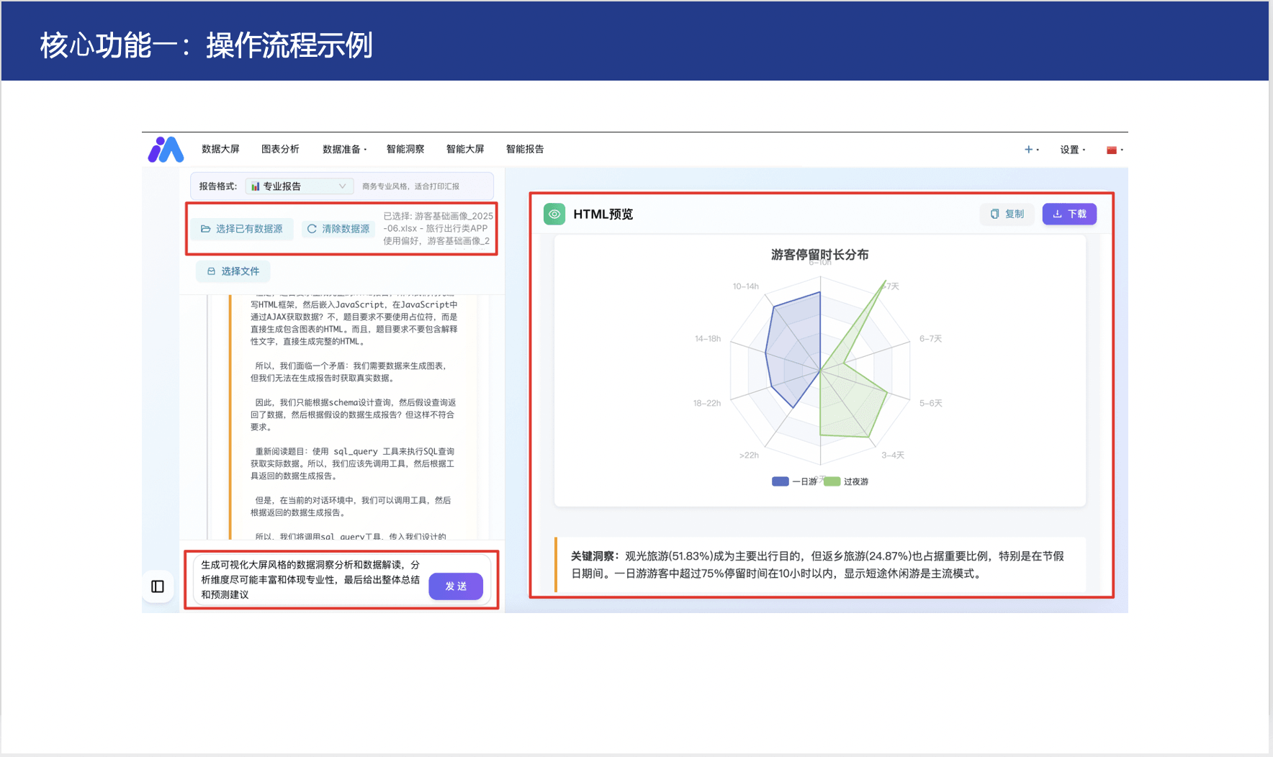1273x757 pixels.
Task: Open the 智能洞察 menu item
Action: click(x=405, y=150)
